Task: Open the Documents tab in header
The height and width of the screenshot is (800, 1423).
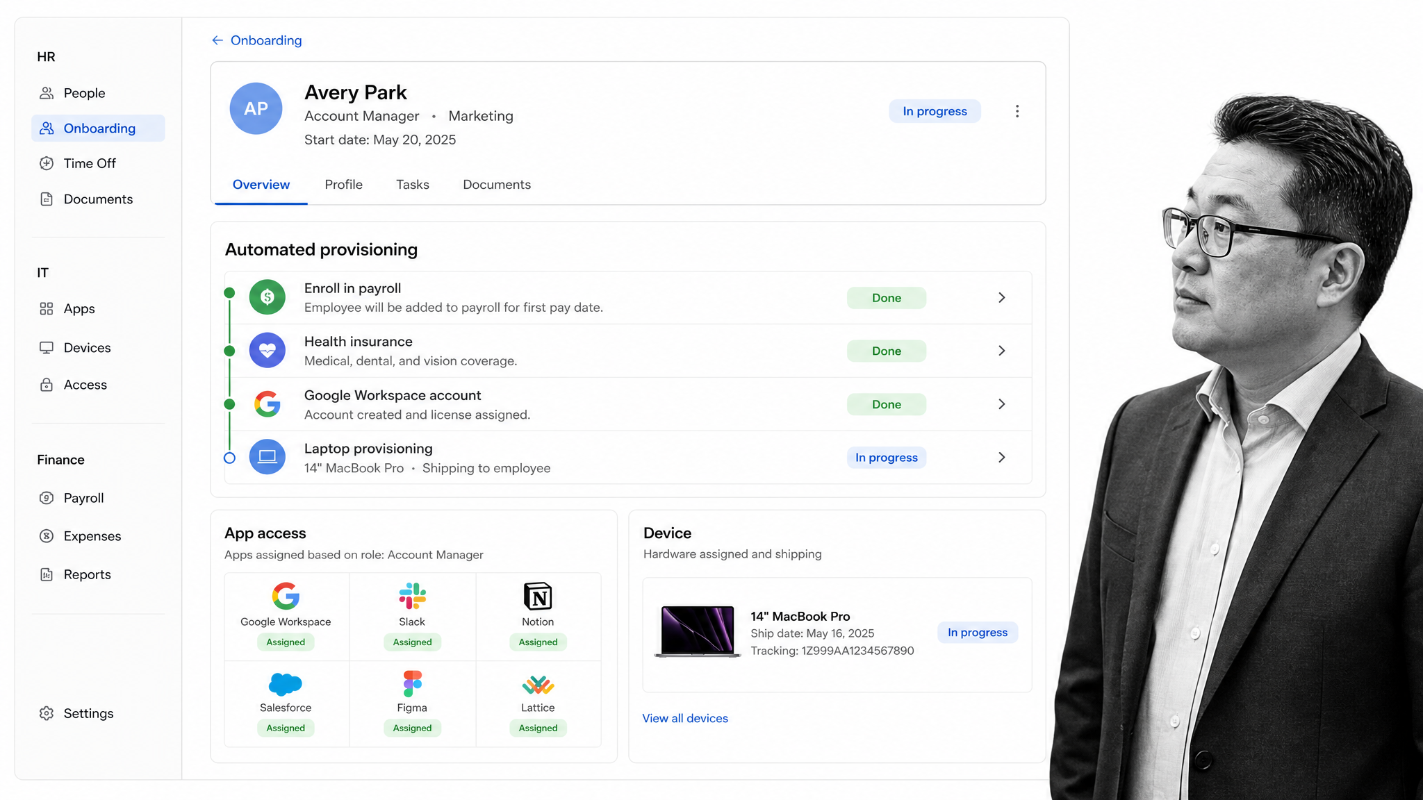Action: 497,185
